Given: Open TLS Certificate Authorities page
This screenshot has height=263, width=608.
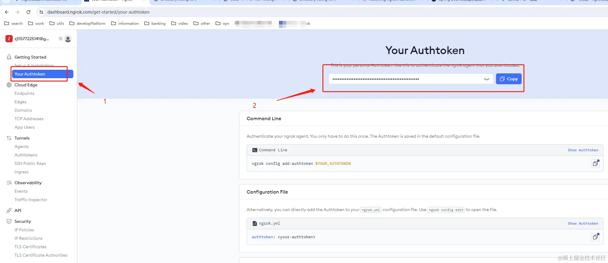Looking at the screenshot, I should [41, 255].
